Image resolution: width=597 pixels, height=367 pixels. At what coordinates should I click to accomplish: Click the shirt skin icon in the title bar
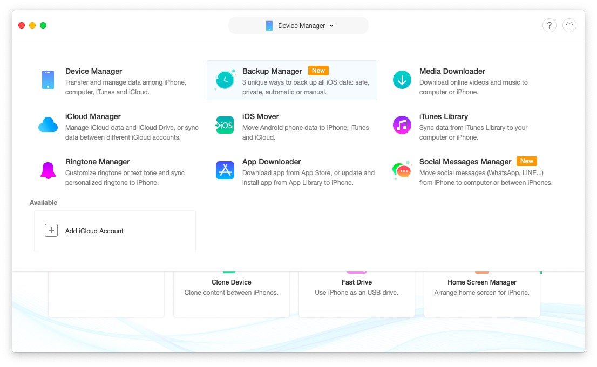pos(569,25)
